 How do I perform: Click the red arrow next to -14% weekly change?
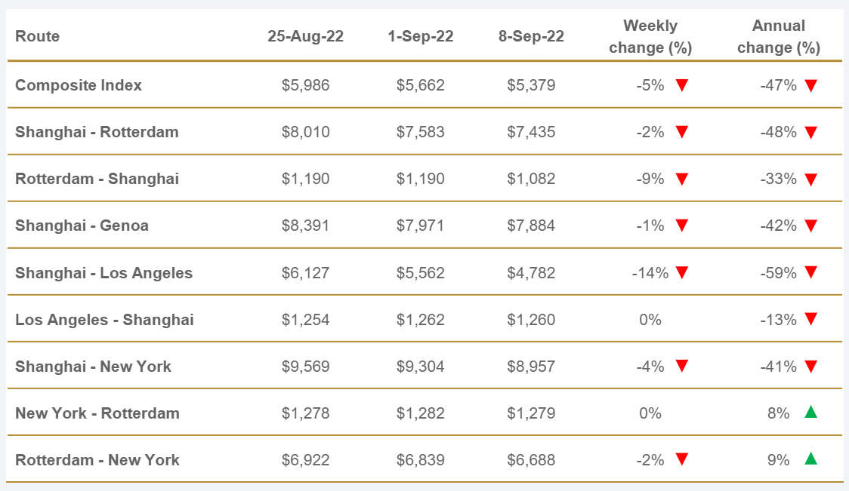pyautogui.click(x=681, y=273)
